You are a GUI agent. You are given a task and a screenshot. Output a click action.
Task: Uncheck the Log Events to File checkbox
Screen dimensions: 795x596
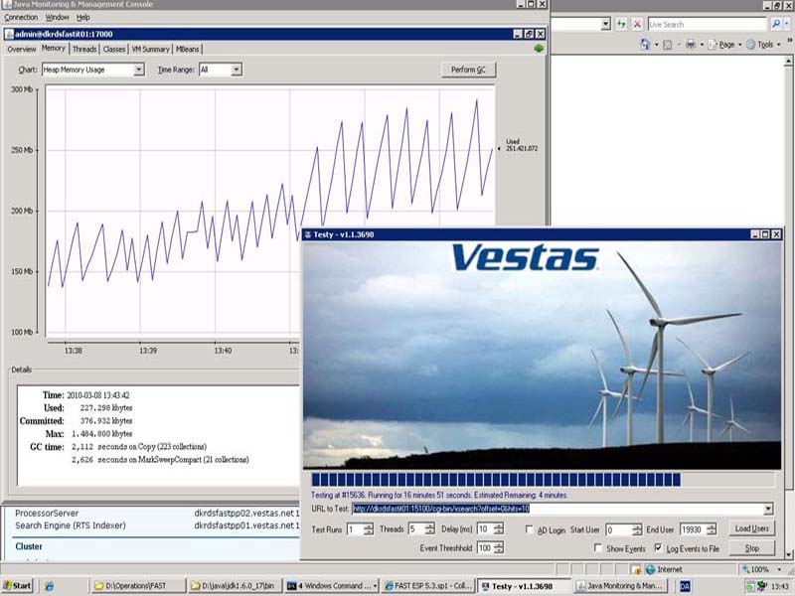point(658,548)
